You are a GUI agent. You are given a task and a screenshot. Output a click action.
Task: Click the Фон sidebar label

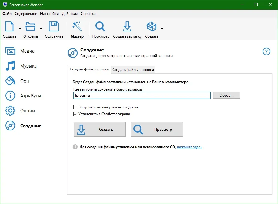[25, 81]
